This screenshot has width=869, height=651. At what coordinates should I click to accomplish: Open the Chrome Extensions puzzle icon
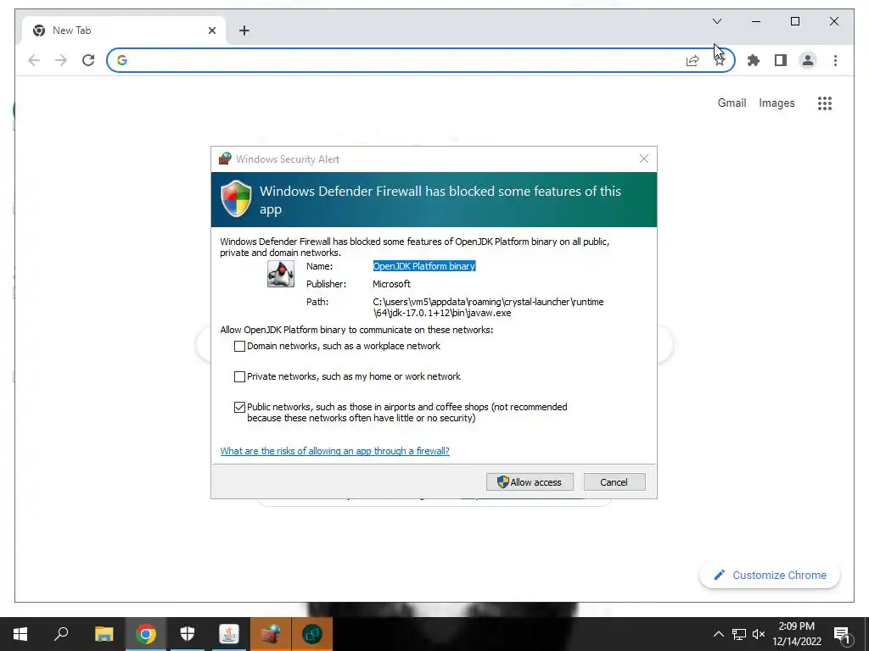click(754, 60)
